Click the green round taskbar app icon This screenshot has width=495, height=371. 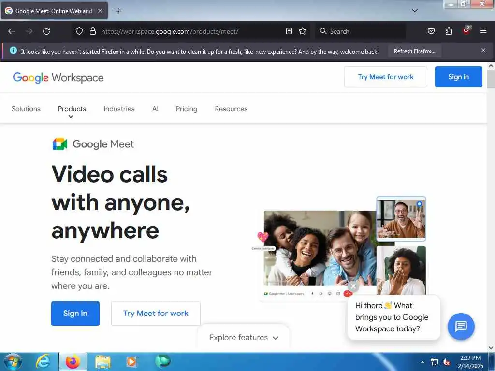click(x=162, y=361)
